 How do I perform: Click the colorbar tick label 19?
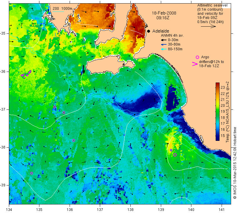(223, 112)
